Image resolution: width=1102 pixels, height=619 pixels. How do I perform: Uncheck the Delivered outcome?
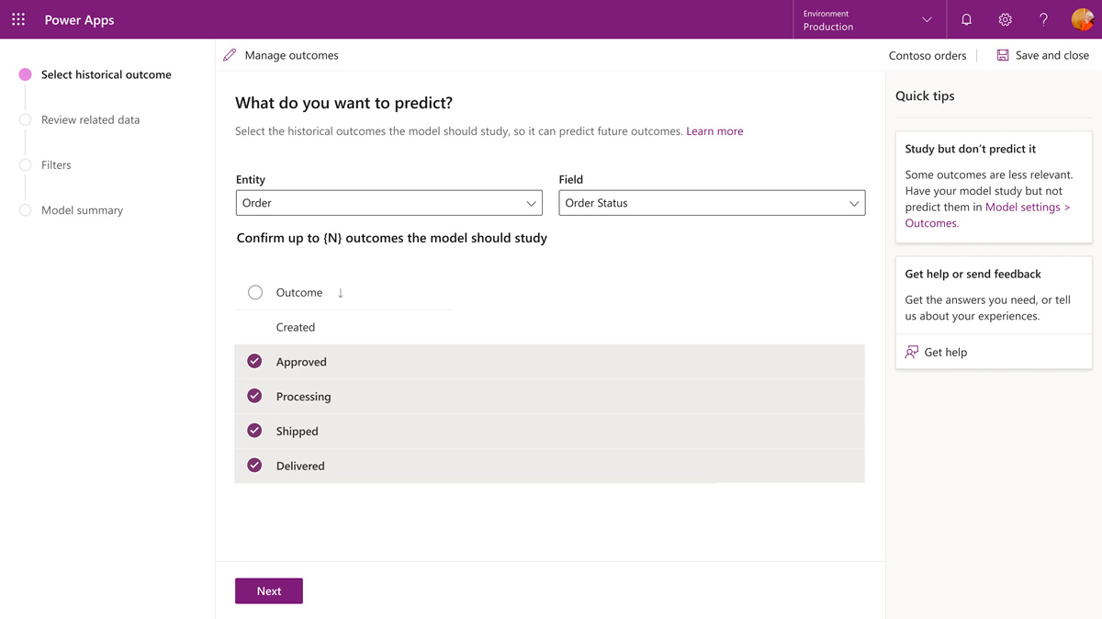click(x=254, y=466)
